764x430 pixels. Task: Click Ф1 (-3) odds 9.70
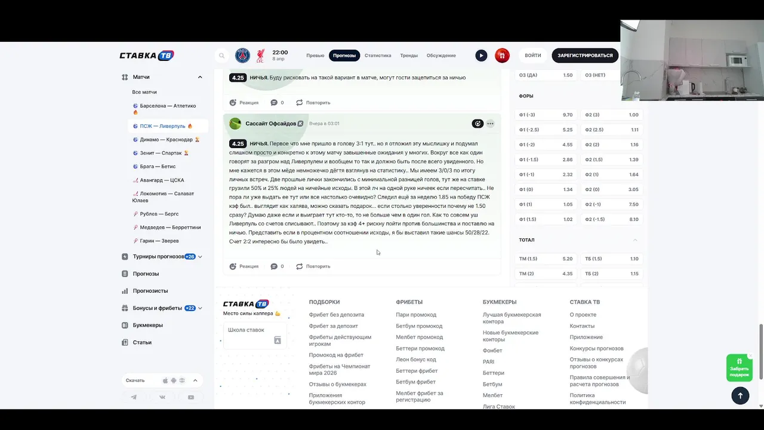point(546,115)
